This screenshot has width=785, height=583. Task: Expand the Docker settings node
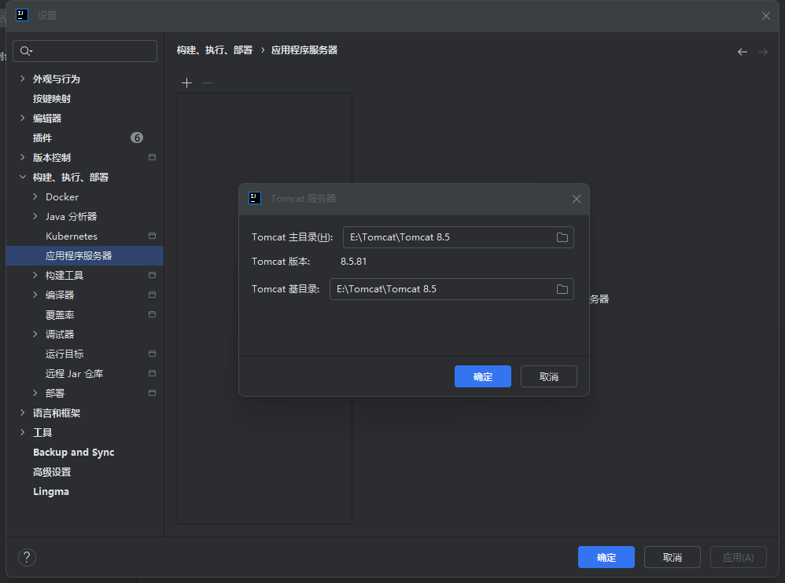tap(35, 196)
